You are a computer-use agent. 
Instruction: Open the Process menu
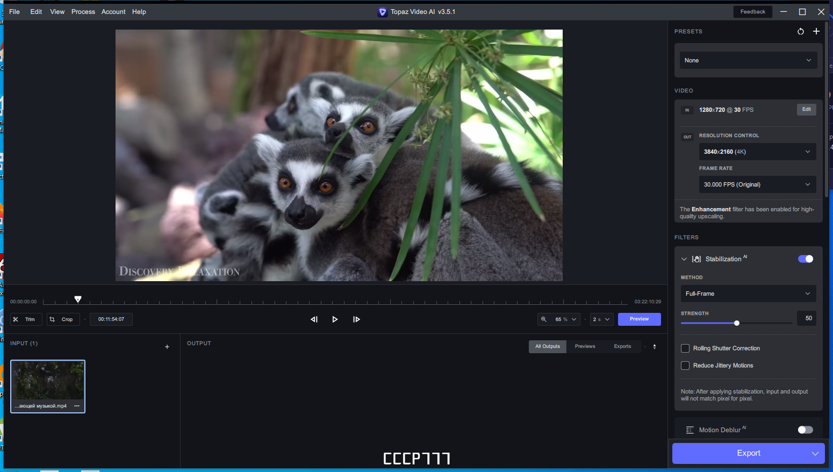(x=83, y=12)
